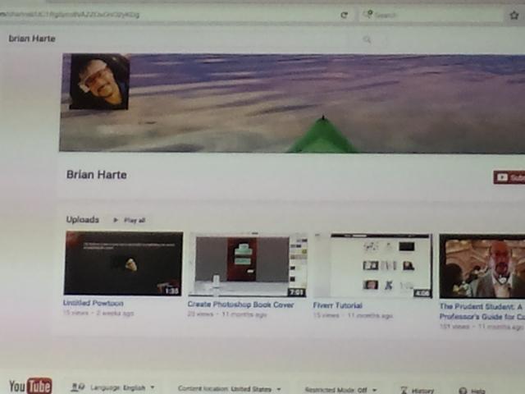The image size is (525, 394).
Task: Click the Create Photoshop Book Cover title
Action: 240,305
